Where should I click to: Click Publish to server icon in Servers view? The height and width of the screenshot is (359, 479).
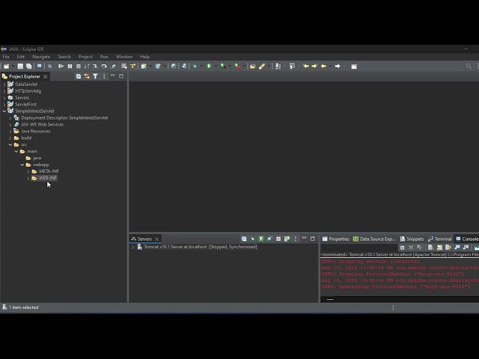(287, 239)
